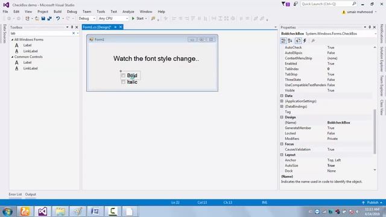
Task: Toggle auto hide pin on Properties panel
Action: 370,27
